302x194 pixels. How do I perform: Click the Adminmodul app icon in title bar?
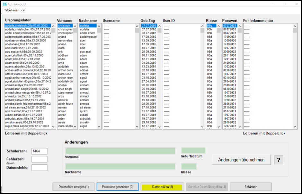4,4
